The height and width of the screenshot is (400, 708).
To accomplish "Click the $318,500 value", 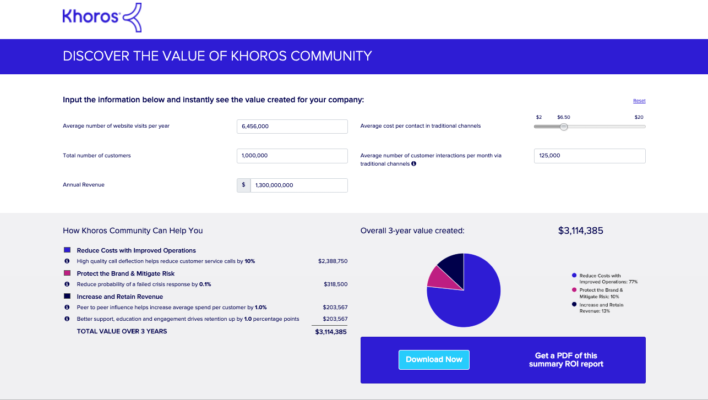I will pyautogui.click(x=336, y=284).
